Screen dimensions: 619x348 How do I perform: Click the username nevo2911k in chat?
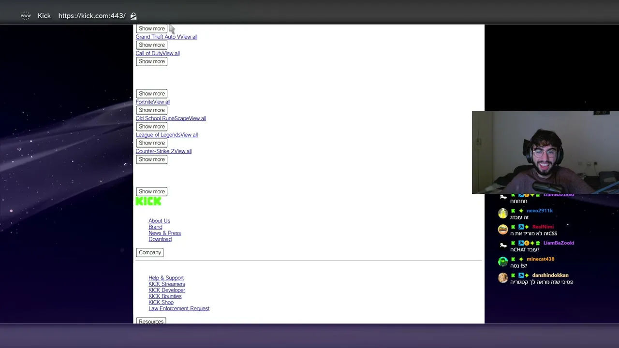point(540,211)
